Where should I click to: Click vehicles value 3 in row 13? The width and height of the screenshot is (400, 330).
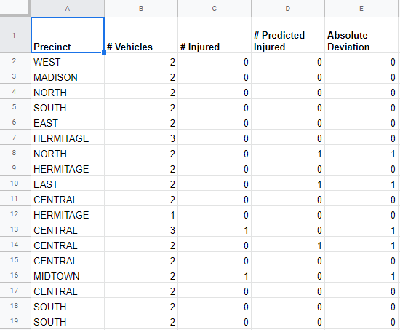coord(141,229)
